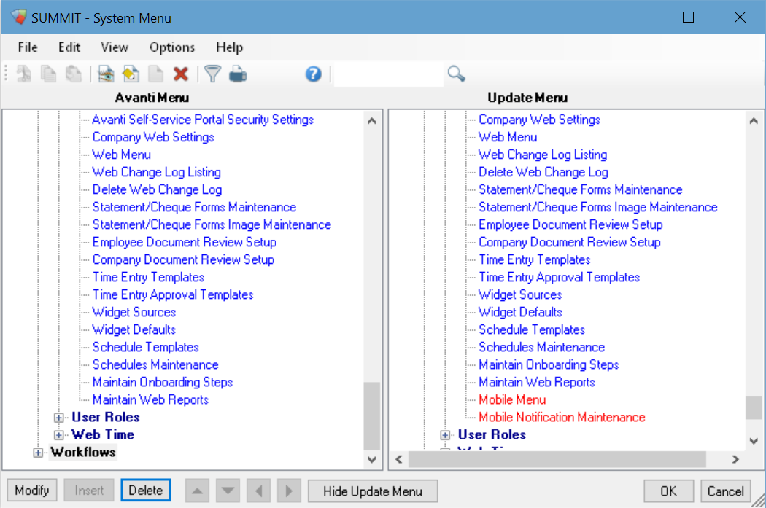This screenshot has width=766, height=508.
Task: Click the Cancel button
Action: point(725,491)
